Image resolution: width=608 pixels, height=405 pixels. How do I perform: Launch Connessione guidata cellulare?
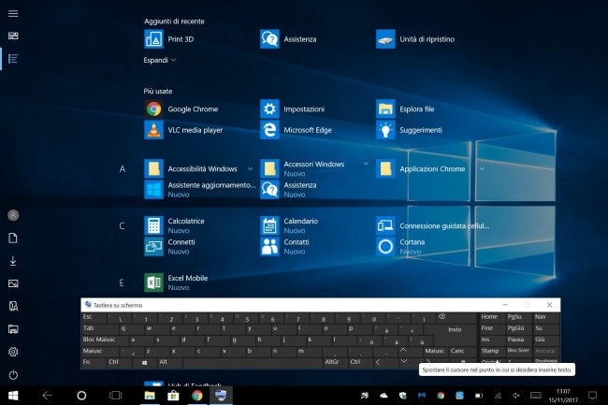coord(433,225)
